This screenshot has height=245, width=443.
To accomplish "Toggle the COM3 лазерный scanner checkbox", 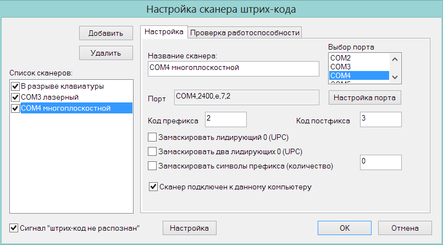I will point(15,97).
